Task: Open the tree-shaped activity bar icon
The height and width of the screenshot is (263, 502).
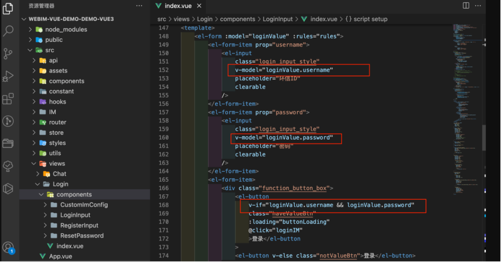Action: tap(8, 166)
